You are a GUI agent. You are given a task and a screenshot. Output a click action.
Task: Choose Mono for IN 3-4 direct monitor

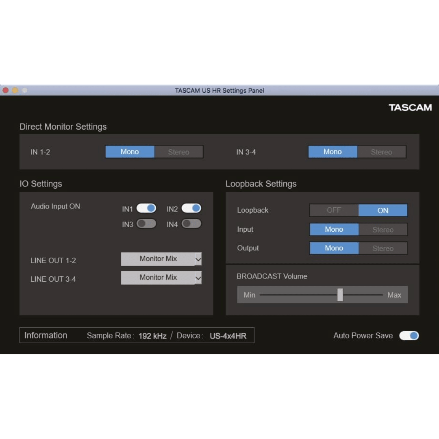point(333,152)
